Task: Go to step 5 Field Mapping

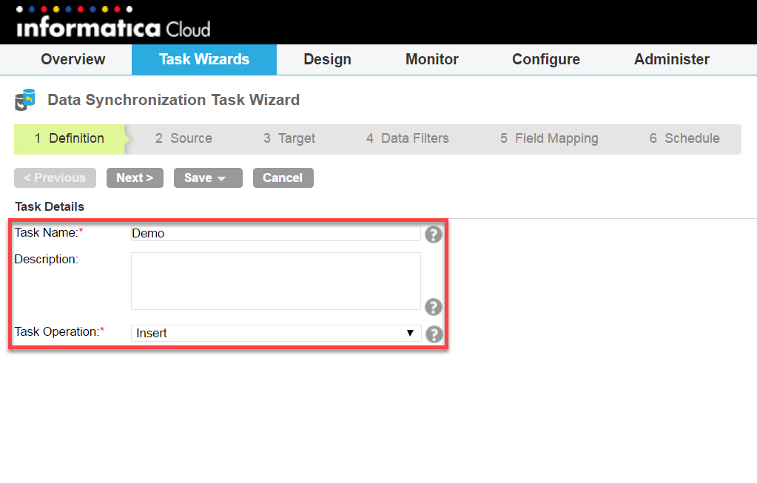Action: [x=549, y=138]
